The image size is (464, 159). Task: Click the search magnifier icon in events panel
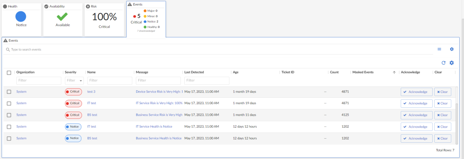tap(8, 50)
